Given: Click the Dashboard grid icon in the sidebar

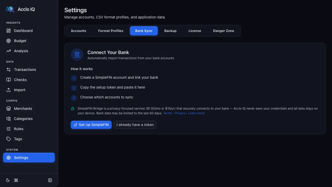Looking at the screenshot, I should 9,31.
